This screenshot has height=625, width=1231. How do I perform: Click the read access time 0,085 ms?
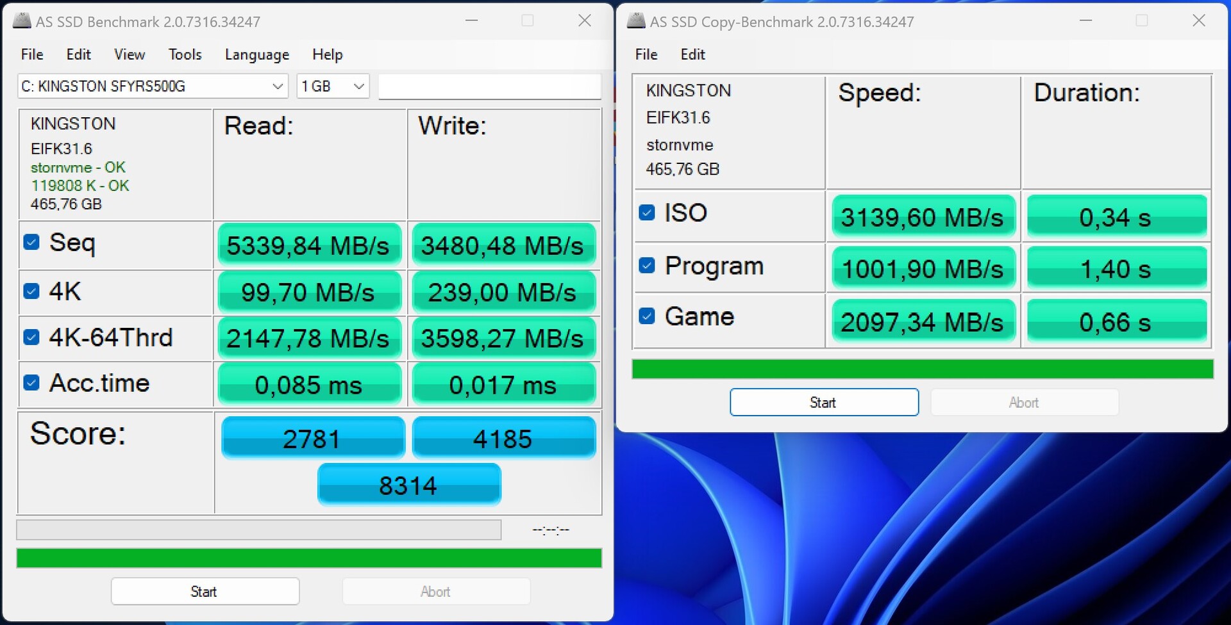pos(310,384)
